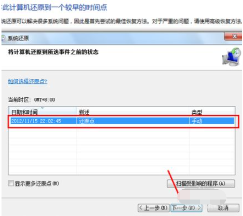Enable the 显示更多还原点 checkbox
The image size is (243, 216).
[11, 184]
